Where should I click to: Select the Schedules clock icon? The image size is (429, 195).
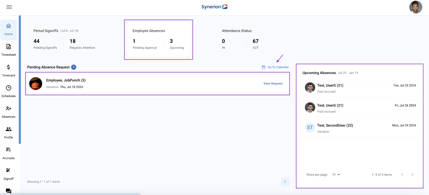[9, 88]
